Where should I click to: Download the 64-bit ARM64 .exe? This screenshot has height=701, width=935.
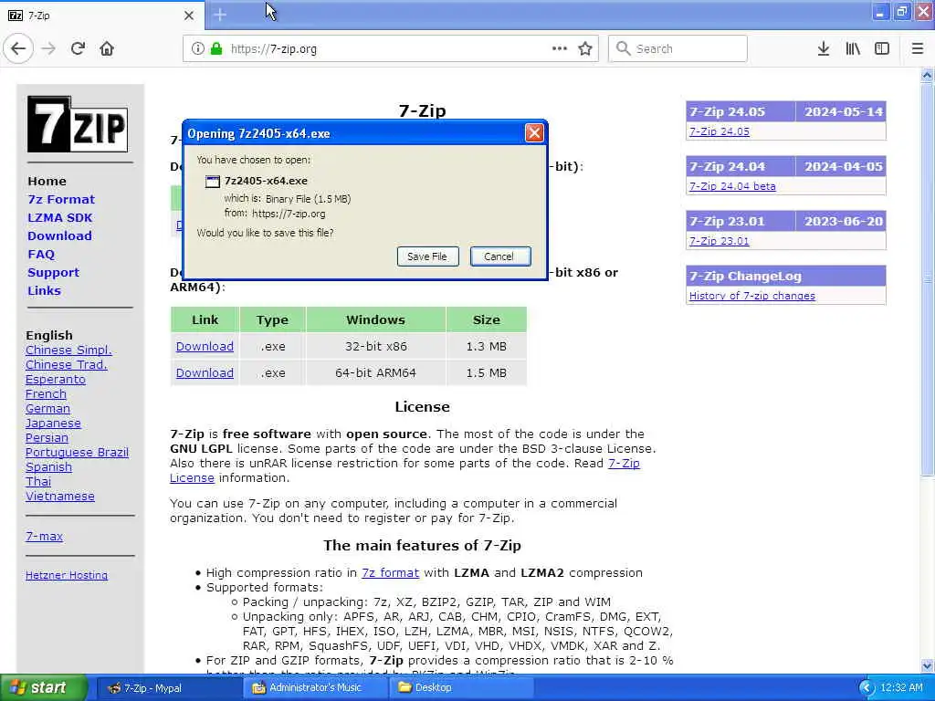click(x=205, y=372)
